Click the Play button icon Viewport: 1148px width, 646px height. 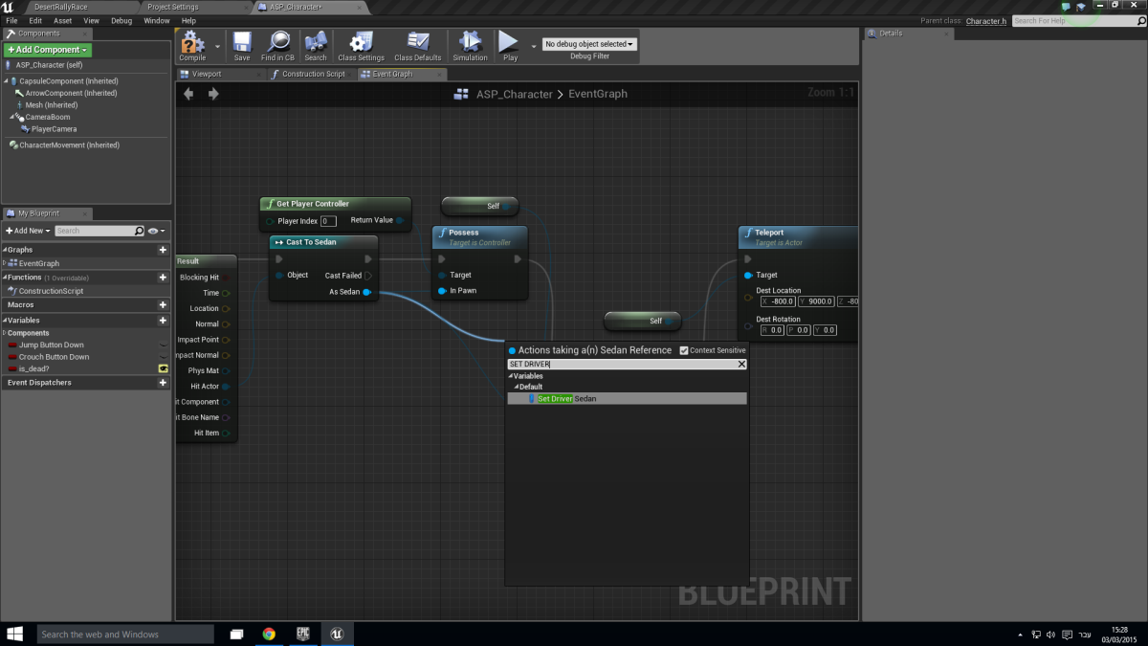pos(510,41)
